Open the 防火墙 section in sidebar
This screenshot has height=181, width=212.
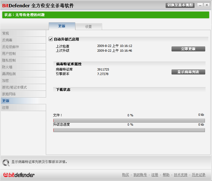point(23,67)
